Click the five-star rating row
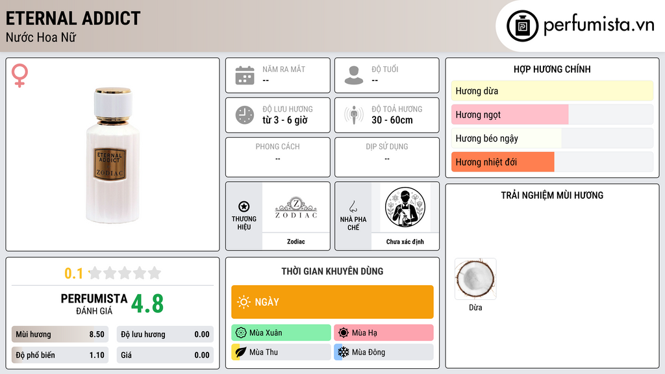This screenshot has width=665, height=374. tap(125, 273)
